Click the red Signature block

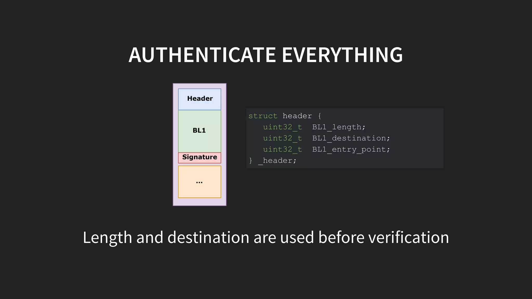point(199,158)
